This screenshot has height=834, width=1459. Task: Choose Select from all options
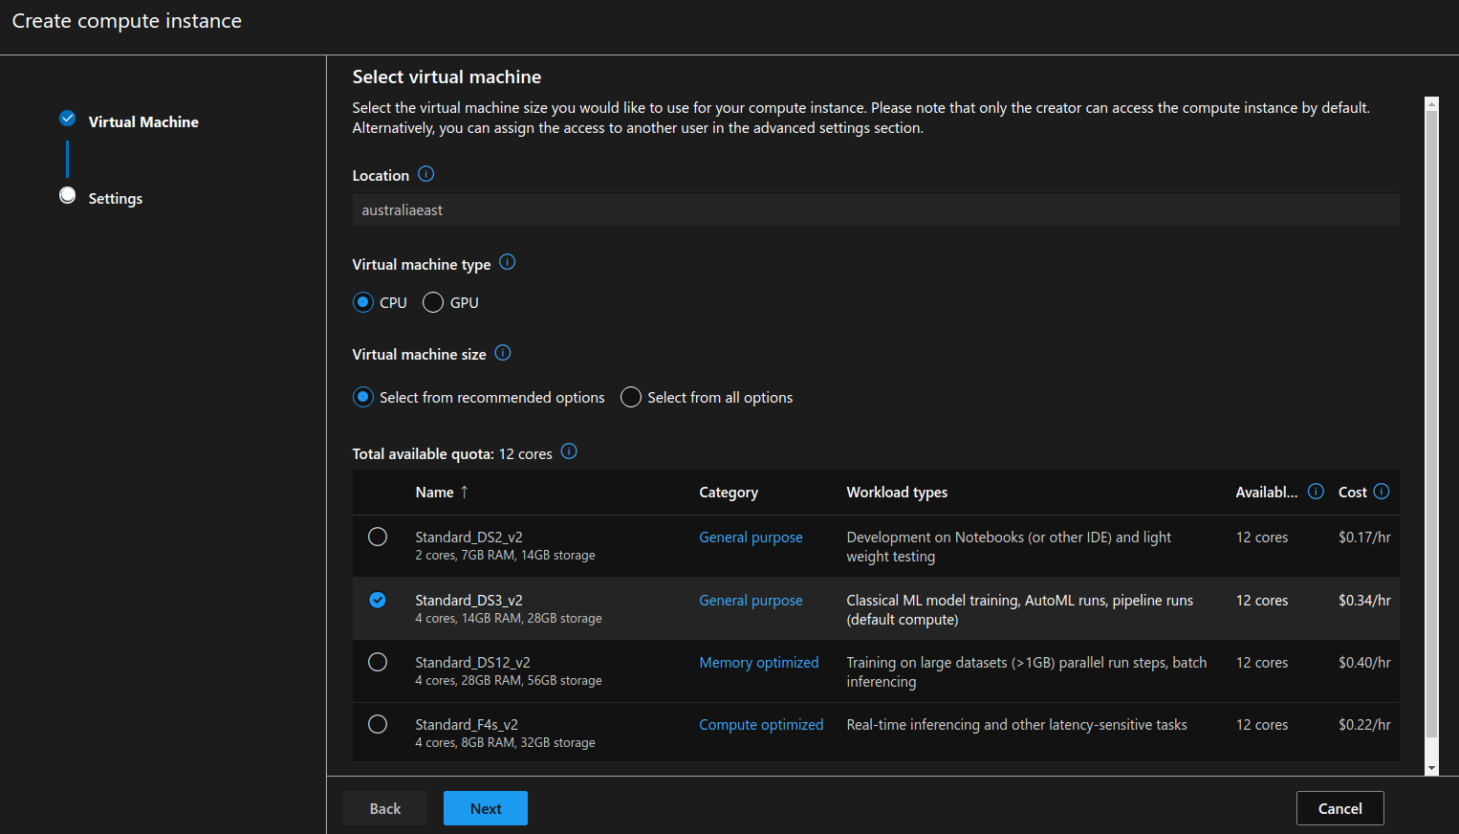point(631,397)
